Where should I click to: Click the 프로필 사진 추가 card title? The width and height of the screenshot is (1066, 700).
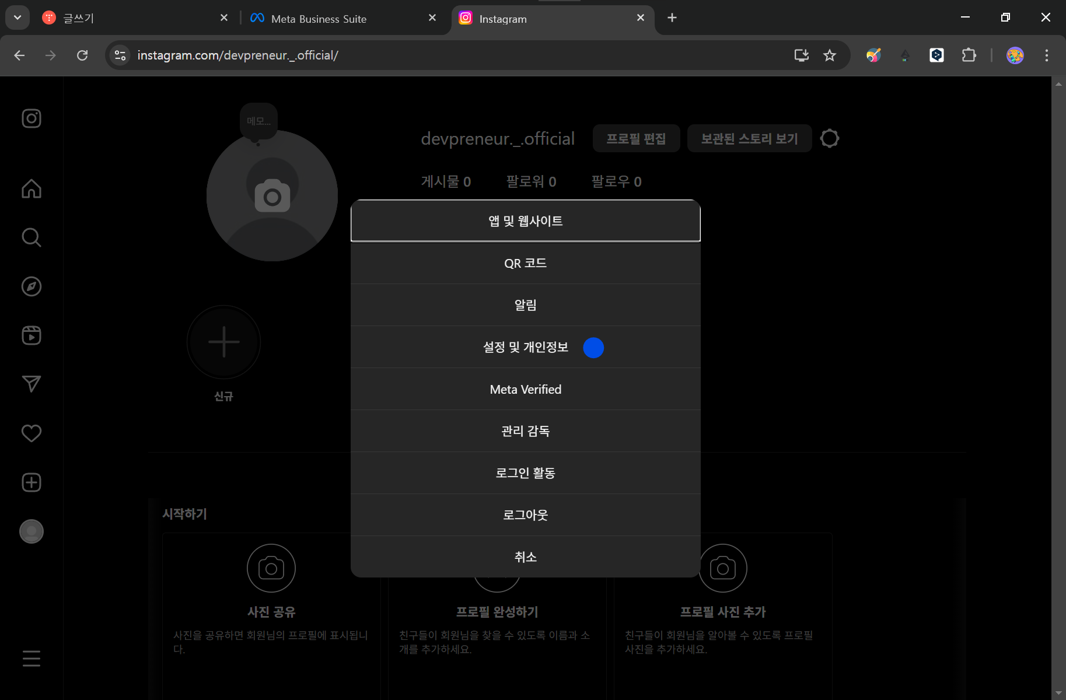point(723,612)
